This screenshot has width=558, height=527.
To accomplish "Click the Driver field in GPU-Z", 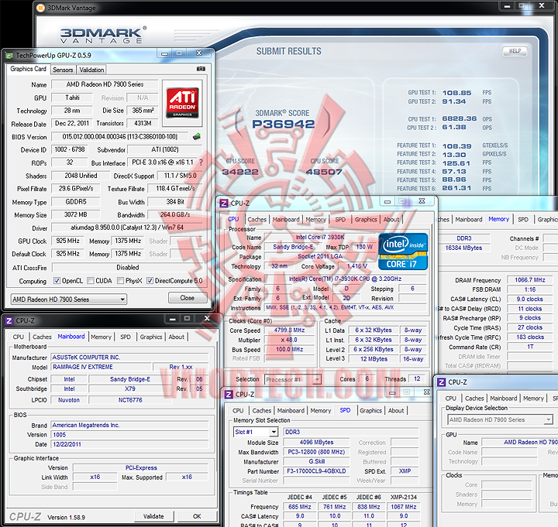I will pyautogui.click(x=127, y=228).
